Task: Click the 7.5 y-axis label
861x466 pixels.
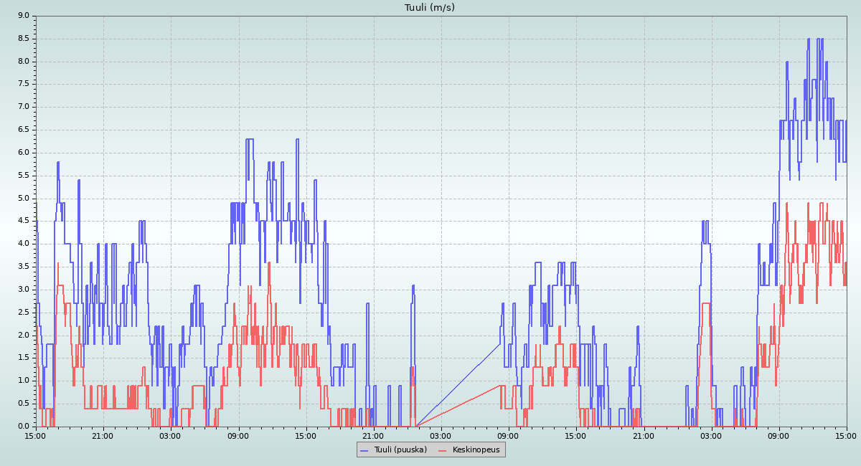Action: point(23,84)
